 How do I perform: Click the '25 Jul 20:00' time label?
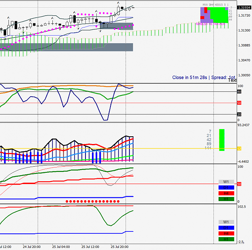119,247
